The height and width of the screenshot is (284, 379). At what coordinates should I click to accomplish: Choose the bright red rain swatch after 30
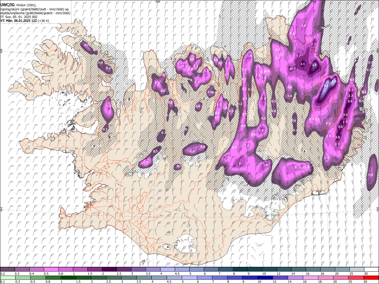(371, 277)
